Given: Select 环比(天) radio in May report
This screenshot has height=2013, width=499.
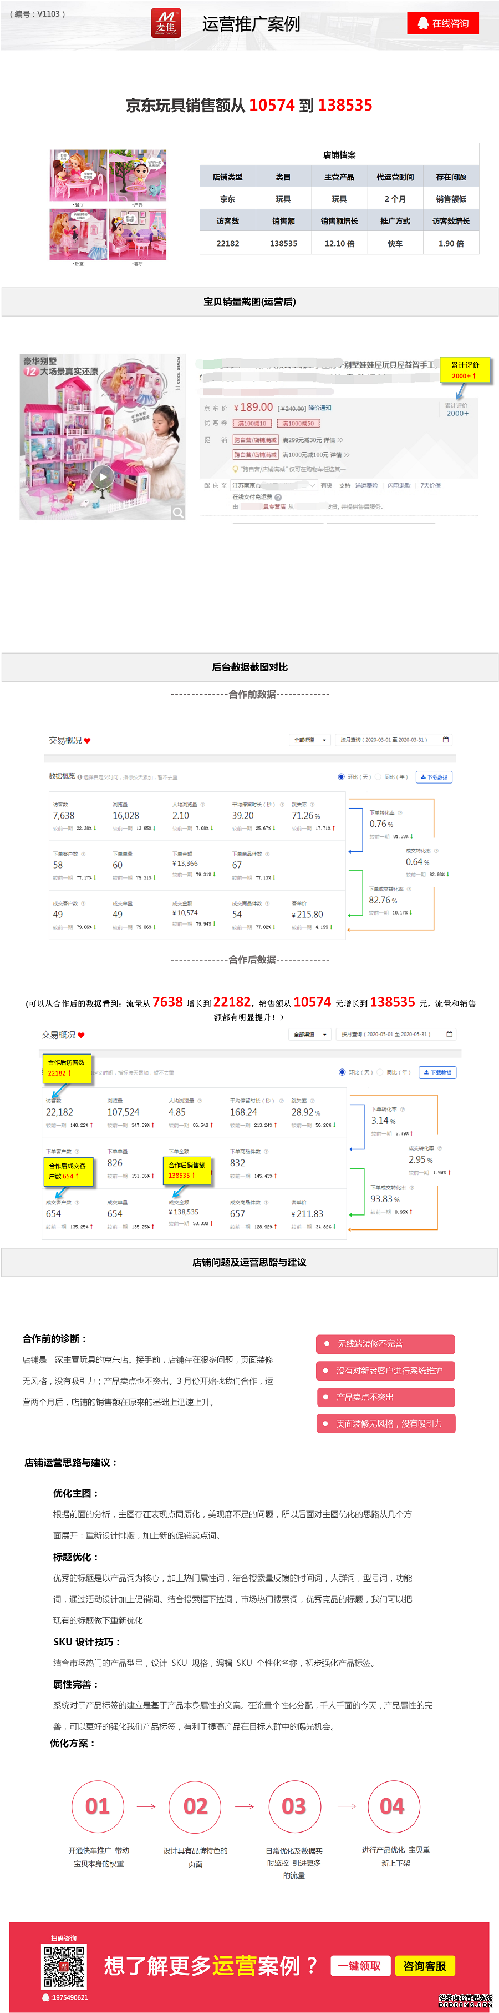Looking at the screenshot, I should point(342,1072).
